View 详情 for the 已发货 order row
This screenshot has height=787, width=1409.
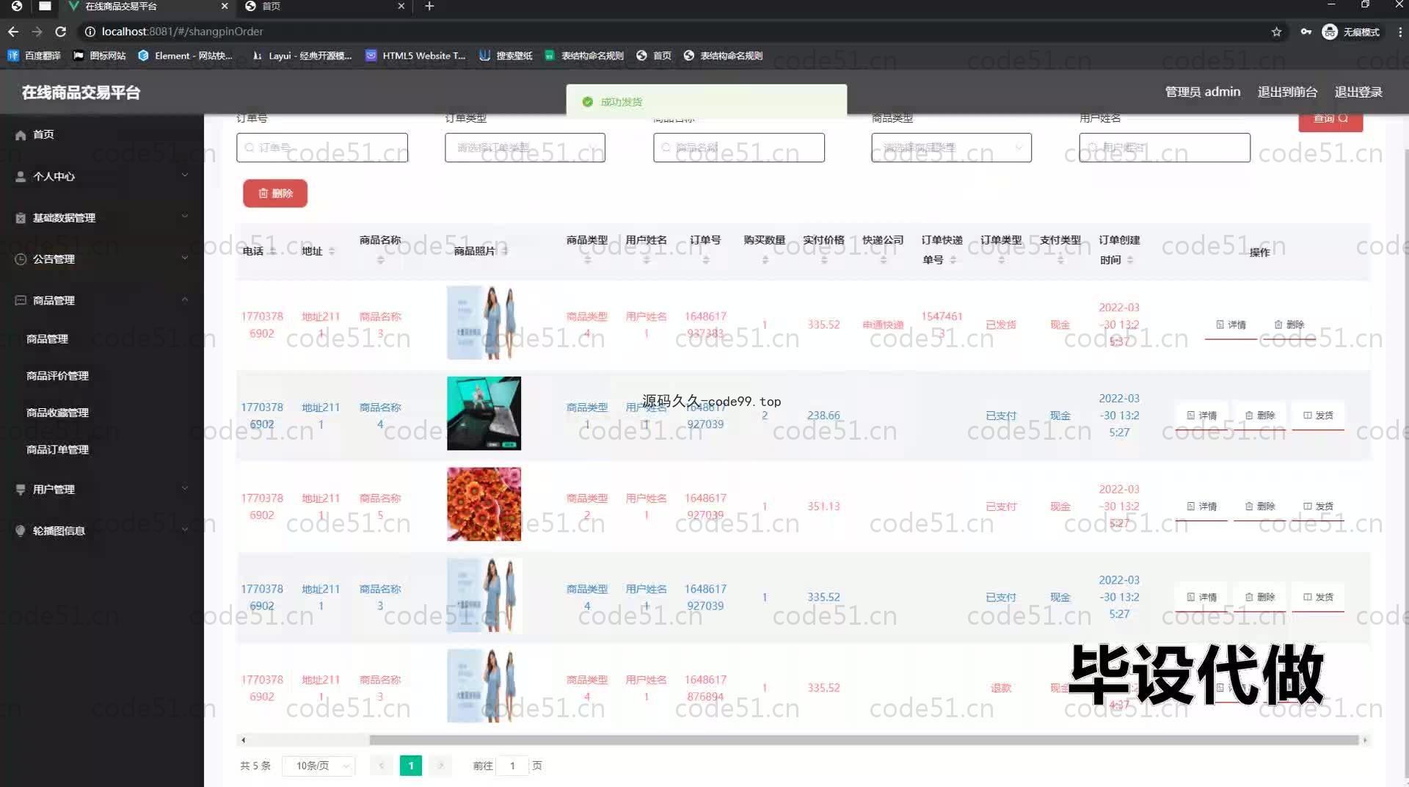(x=1231, y=324)
